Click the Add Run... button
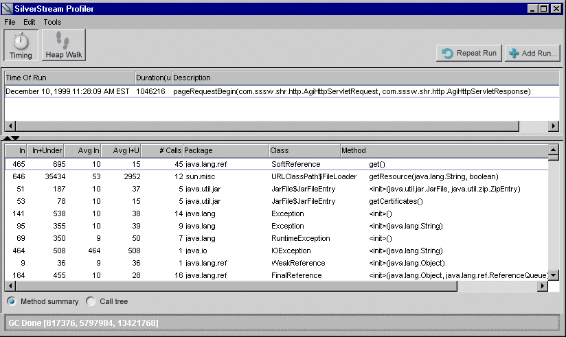 click(x=532, y=53)
